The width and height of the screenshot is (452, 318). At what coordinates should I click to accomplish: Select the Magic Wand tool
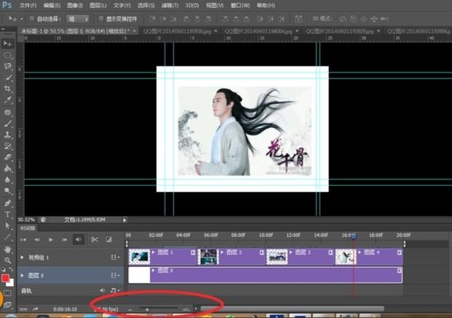click(x=8, y=78)
